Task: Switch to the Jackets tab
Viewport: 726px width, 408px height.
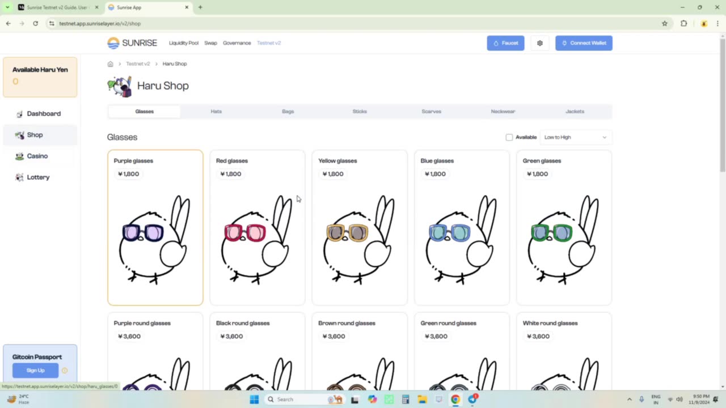Action: click(575, 112)
